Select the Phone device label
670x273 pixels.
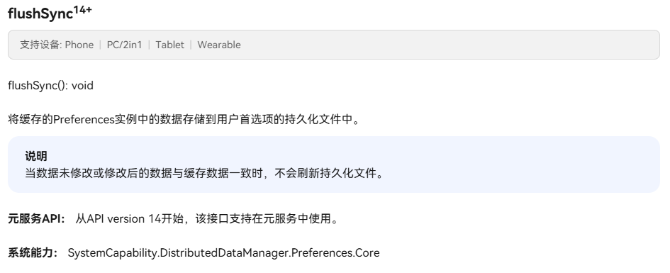79,45
